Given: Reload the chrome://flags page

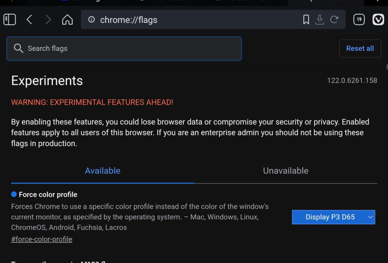Looking at the screenshot, I should point(334,19).
